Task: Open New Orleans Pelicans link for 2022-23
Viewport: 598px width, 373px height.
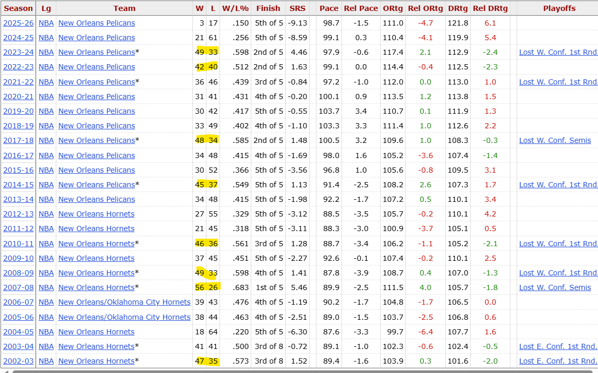Action: click(96, 66)
